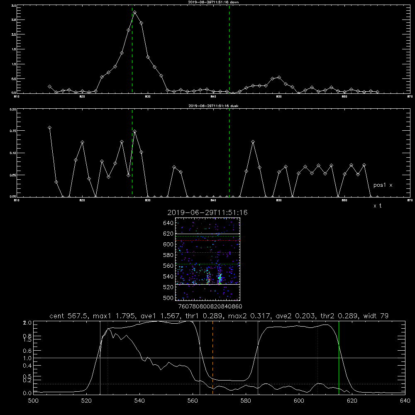415x415 pixels.
Task: Select the 'ave2 0.203' value
Action: (296, 316)
